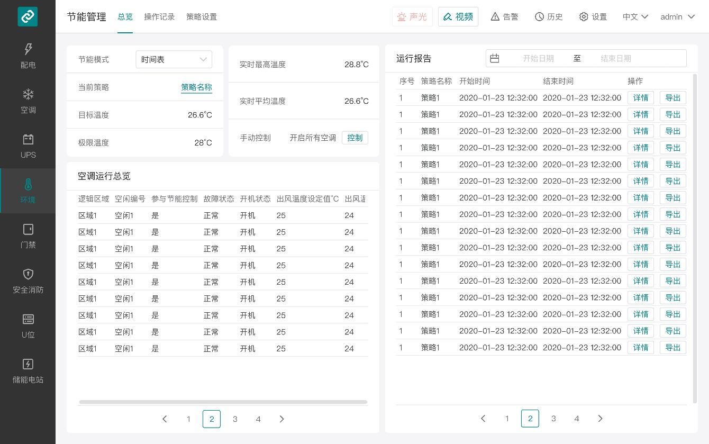The width and height of the screenshot is (709, 444).
Task: Open the 策略名称 current strategy link
Action: pyautogui.click(x=196, y=87)
